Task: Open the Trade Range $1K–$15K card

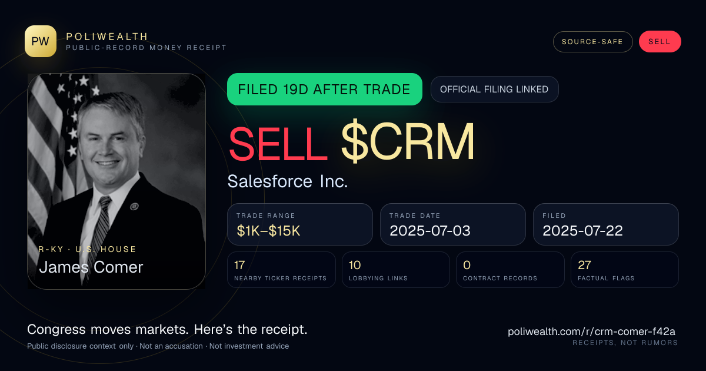Action: coord(300,224)
